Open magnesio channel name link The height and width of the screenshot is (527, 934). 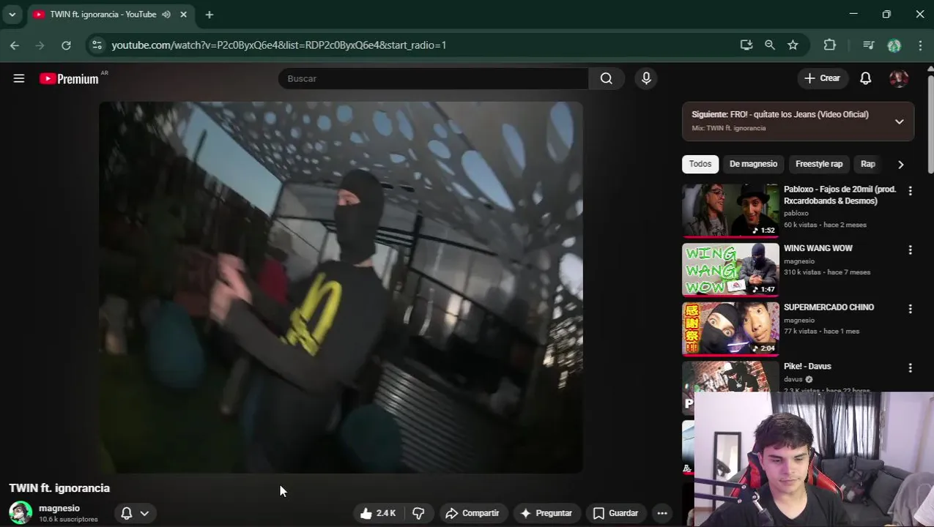tap(59, 508)
